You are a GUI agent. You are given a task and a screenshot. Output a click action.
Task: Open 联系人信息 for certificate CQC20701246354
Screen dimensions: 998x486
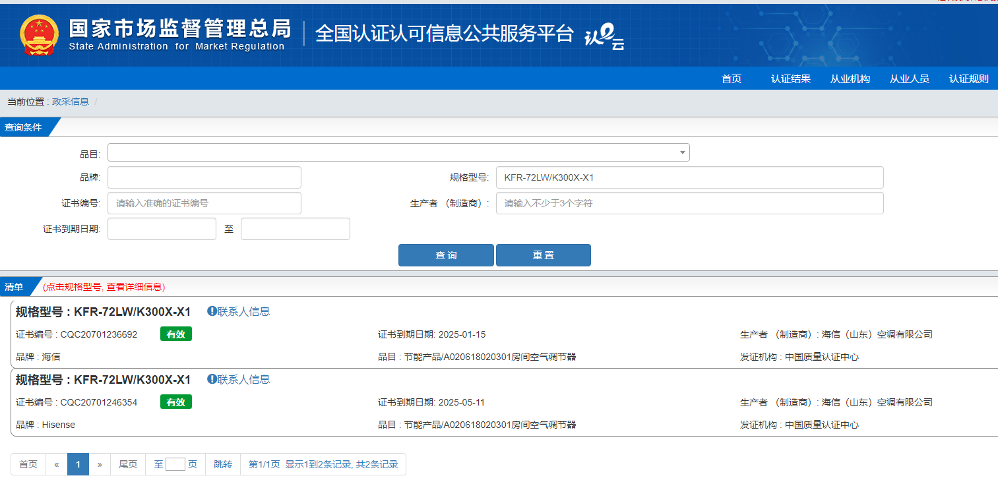coord(238,379)
